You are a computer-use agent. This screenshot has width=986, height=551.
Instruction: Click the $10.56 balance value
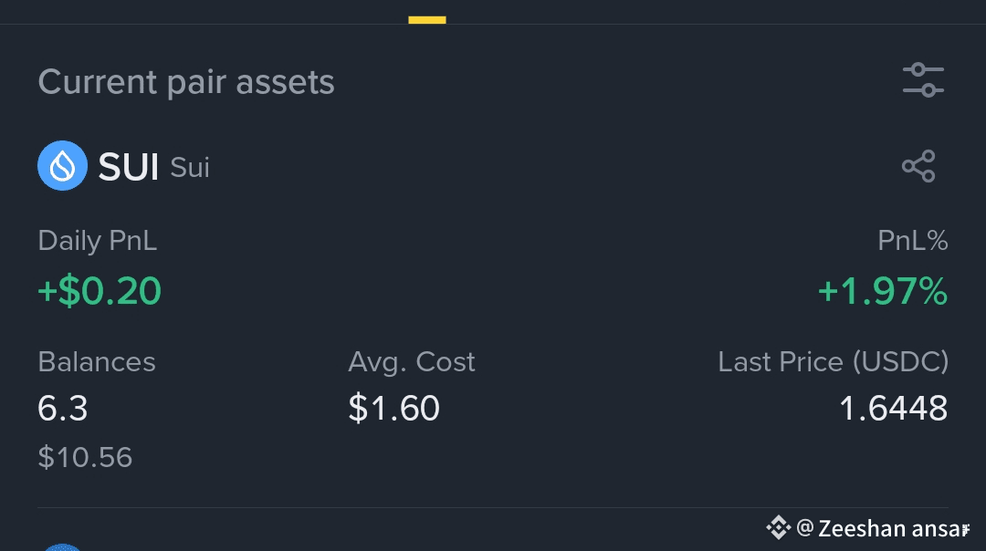[85, 457]
